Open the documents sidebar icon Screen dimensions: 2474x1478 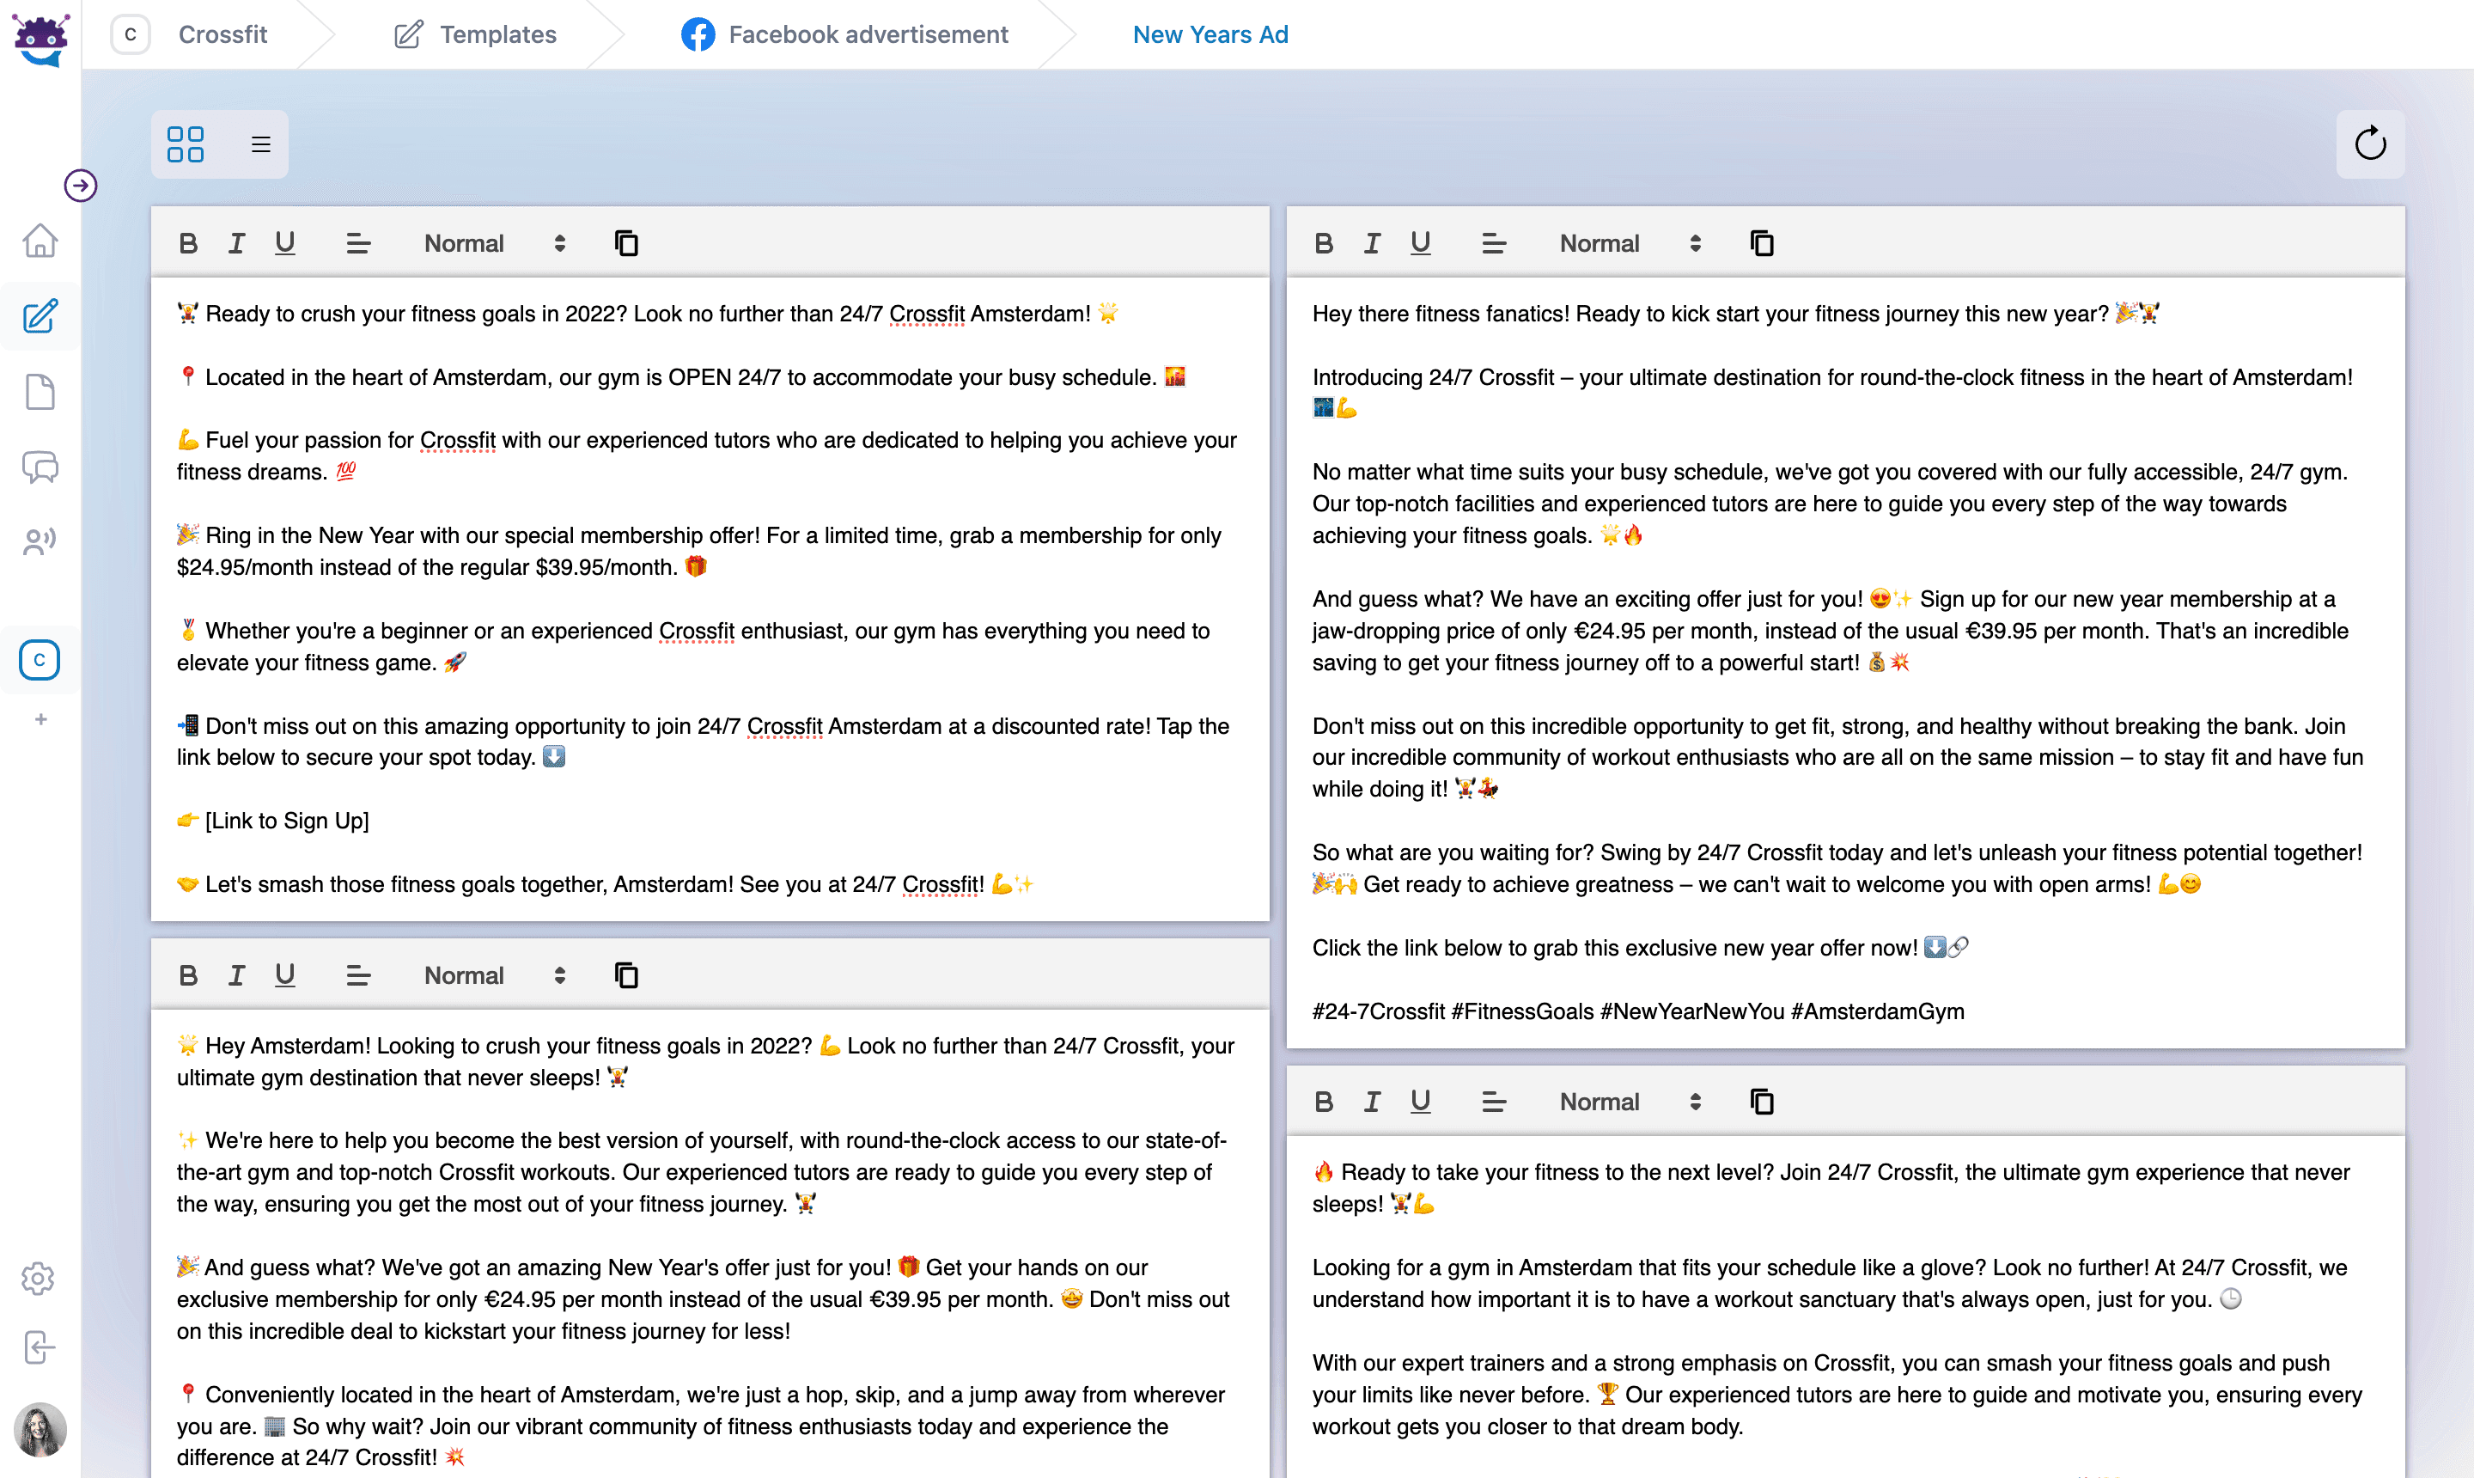coord(40,391)
